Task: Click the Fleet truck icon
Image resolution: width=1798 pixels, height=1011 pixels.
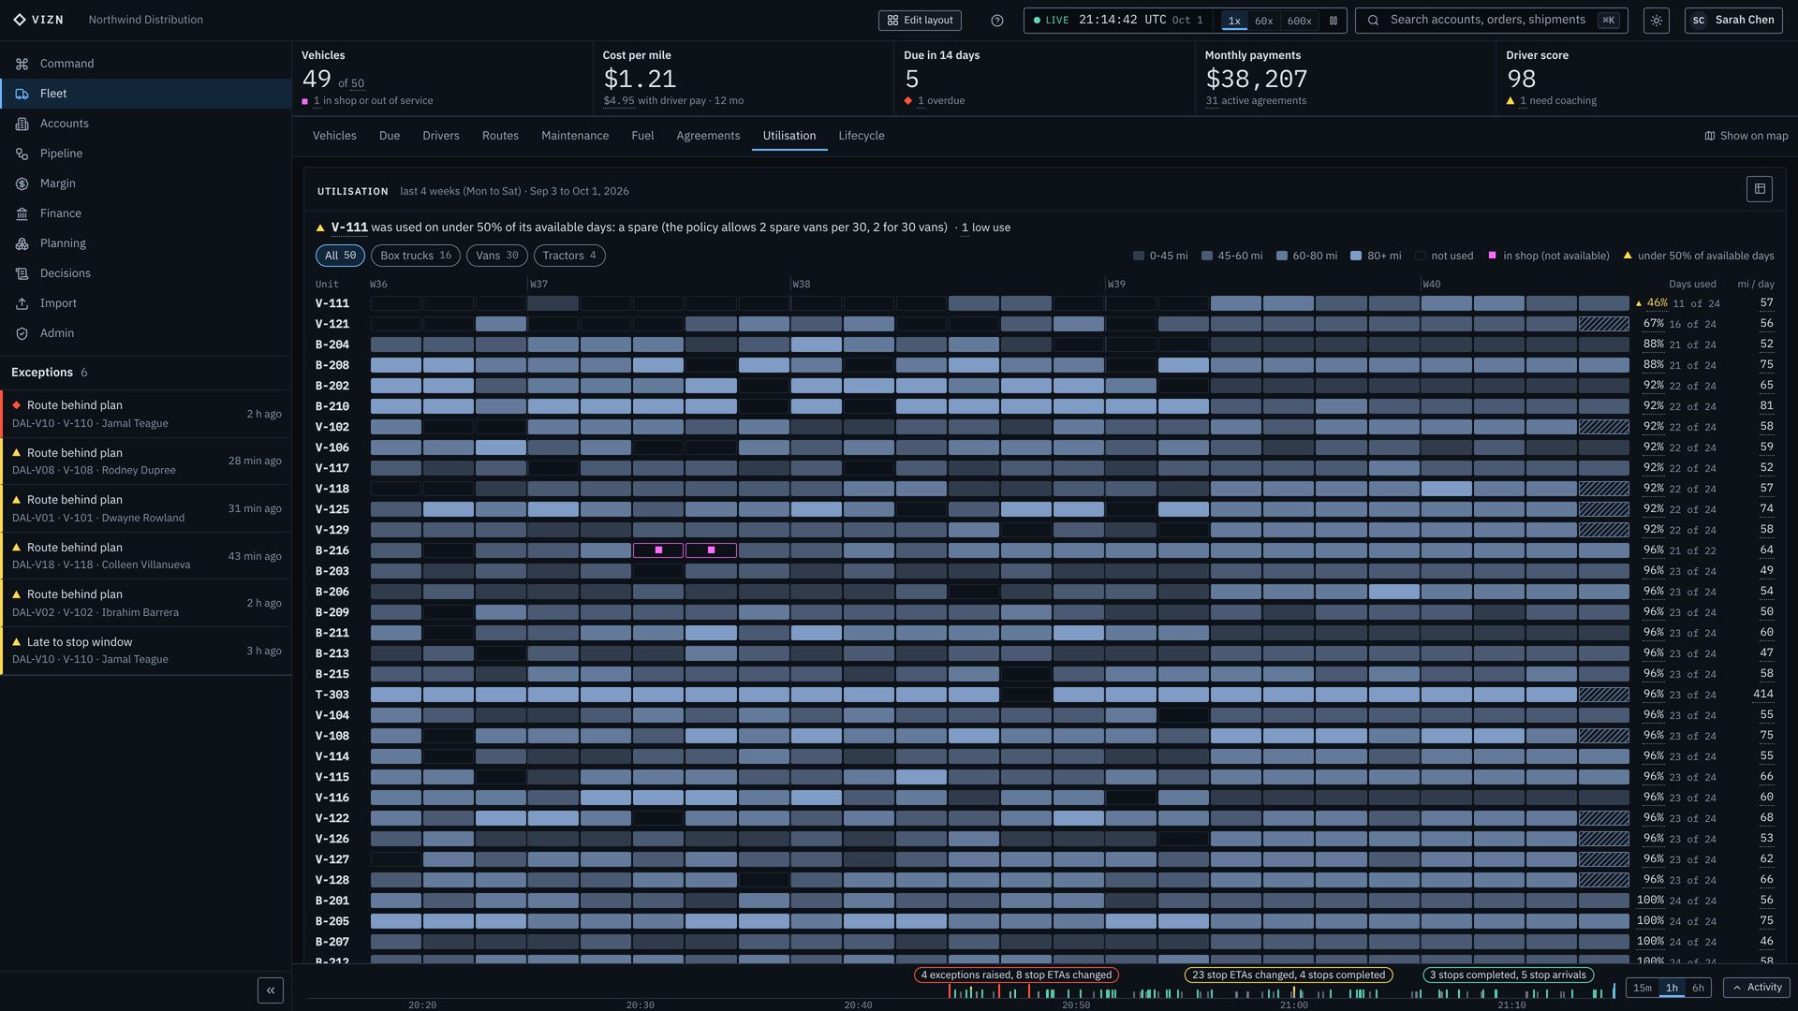Action: [x=22, y=94]
